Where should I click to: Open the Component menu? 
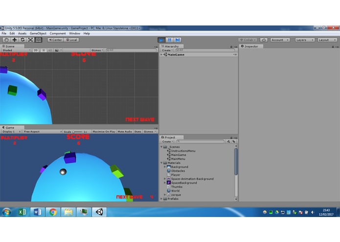pyautogui.click(x=58, y=33)
